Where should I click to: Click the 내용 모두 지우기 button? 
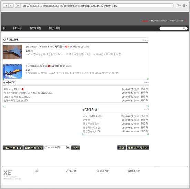(x=138, y=148)
